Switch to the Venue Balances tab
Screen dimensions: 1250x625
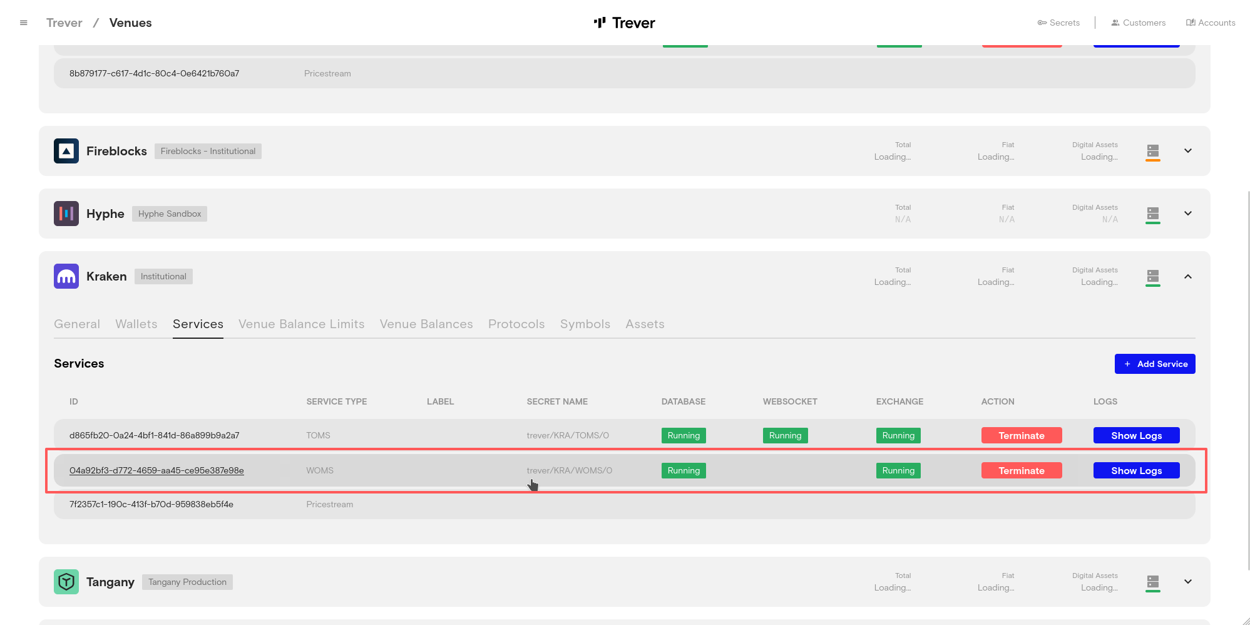pyautogui.click(x=426, y=324)
